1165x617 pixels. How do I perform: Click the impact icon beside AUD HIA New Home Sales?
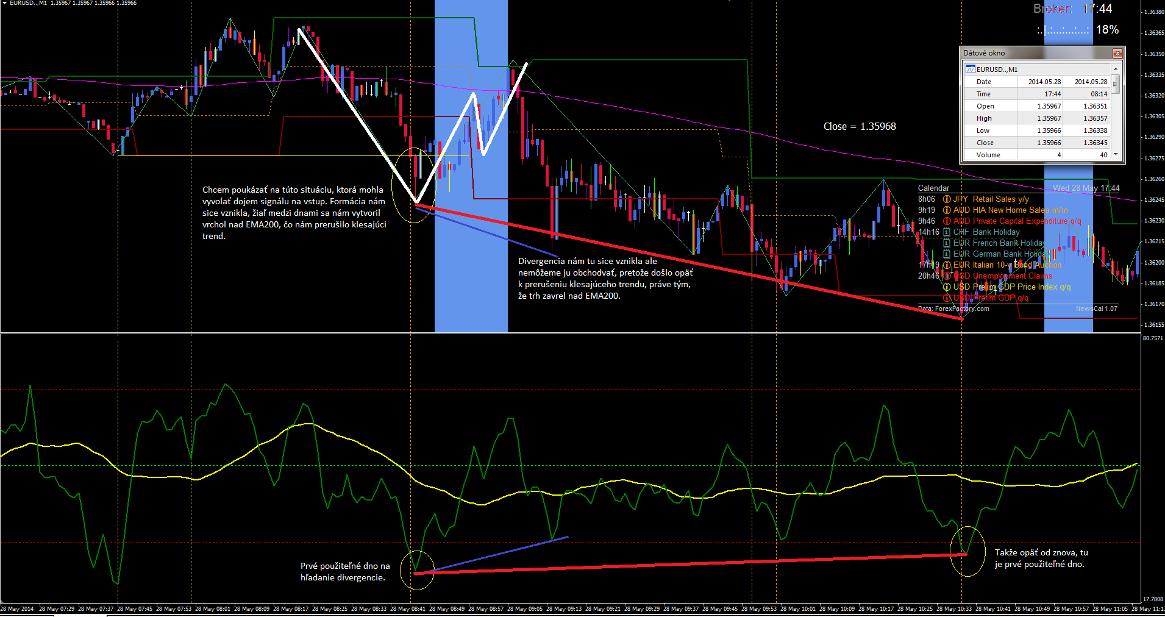[947, 210]
